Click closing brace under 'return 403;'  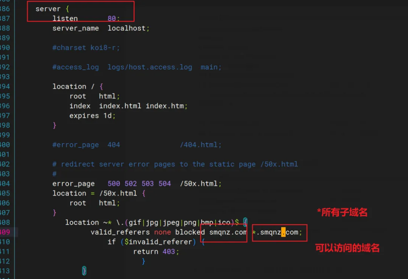pos(143,261)
